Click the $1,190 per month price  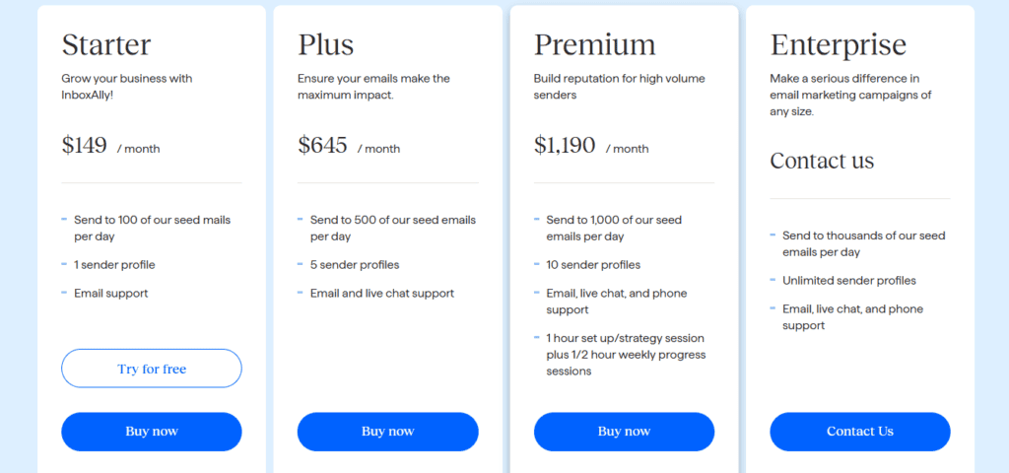pos(591,146)
